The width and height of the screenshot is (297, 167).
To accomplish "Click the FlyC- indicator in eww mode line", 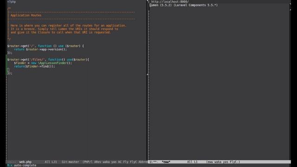I will [x=234, y=162].
